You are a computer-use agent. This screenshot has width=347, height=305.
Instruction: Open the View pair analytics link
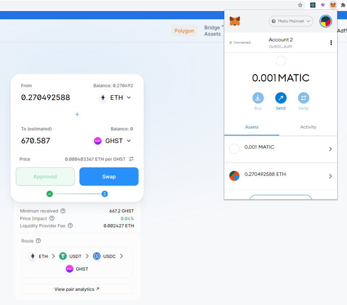77,289
